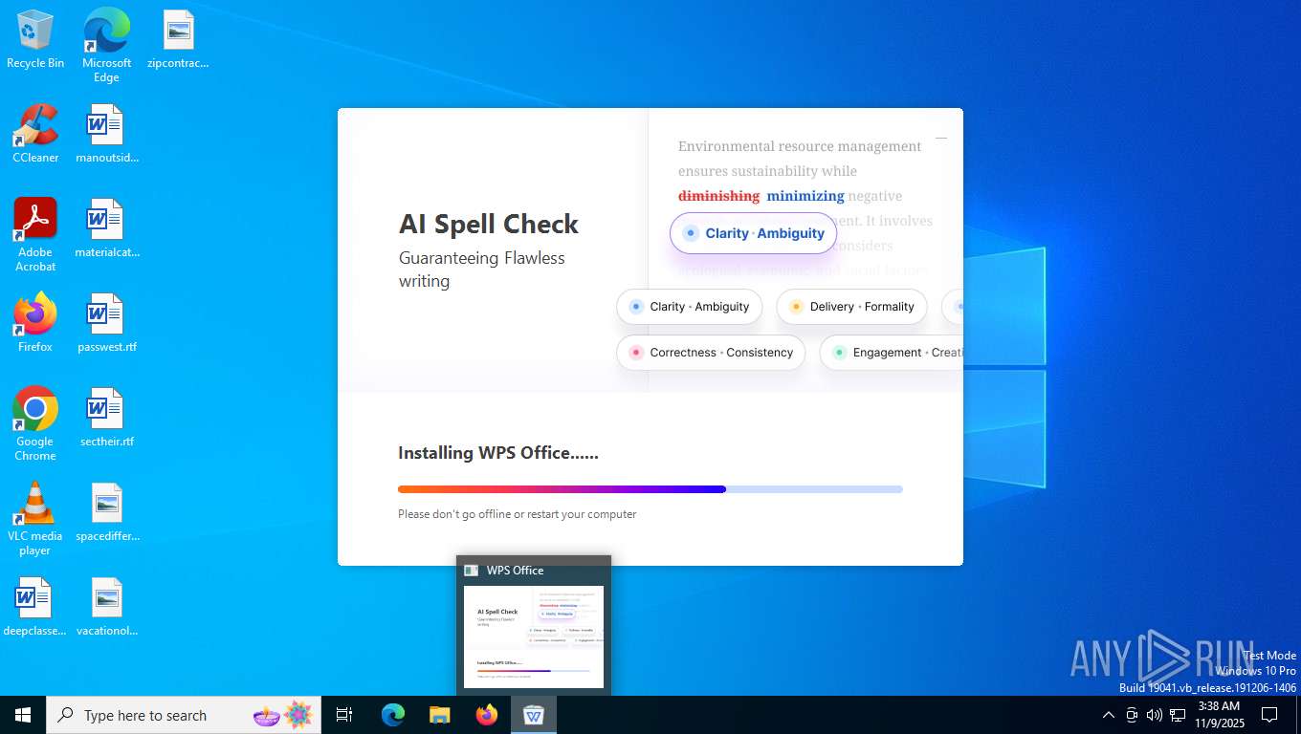
Task: Open the Windows Start menu
Action: click(23, 715)
